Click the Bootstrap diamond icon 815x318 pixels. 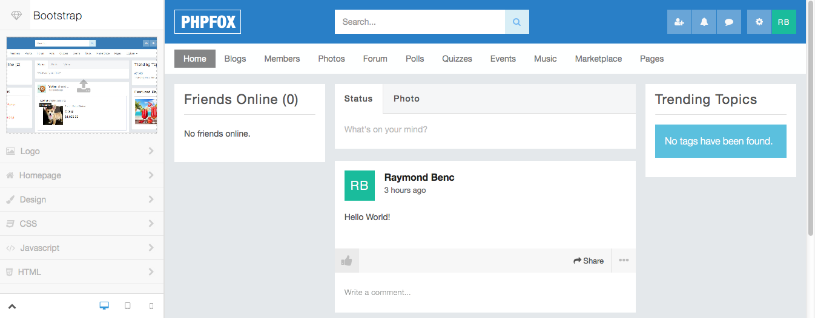coord(16,16)
